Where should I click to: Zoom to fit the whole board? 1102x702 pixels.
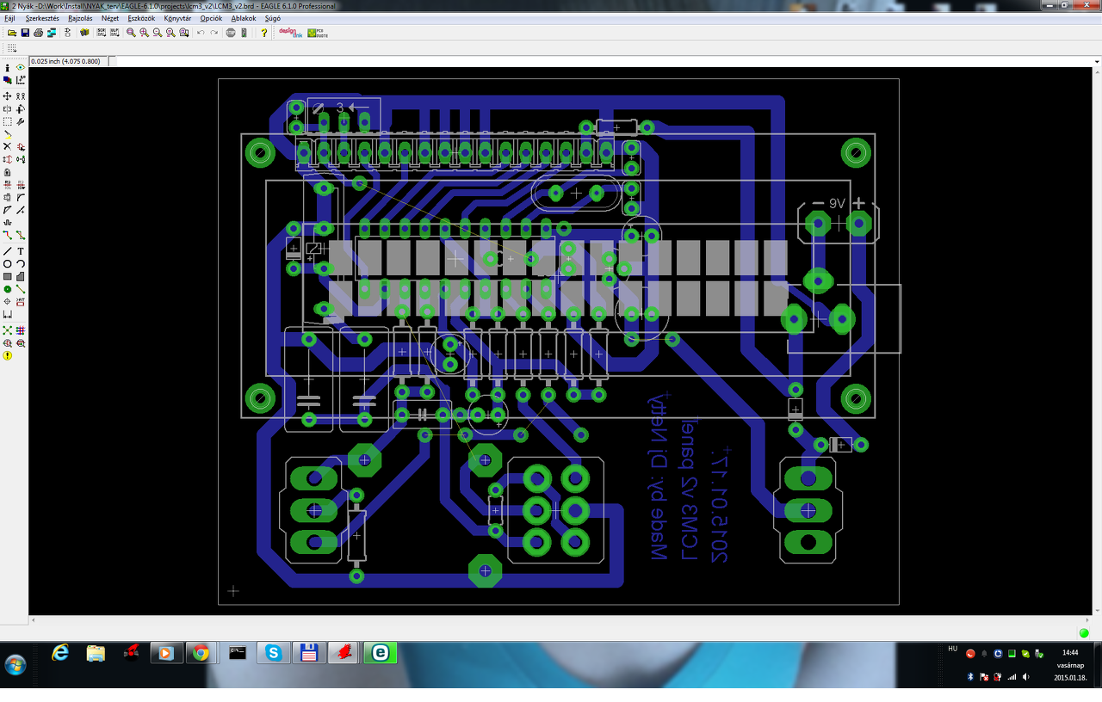tap(131, 33)
